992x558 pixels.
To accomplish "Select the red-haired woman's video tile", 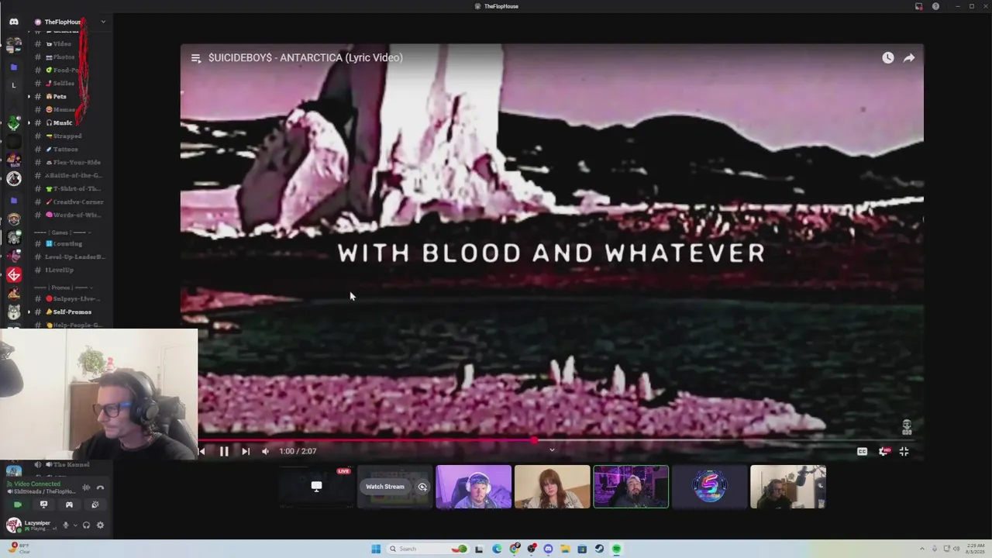I will (x=552, y=487).
